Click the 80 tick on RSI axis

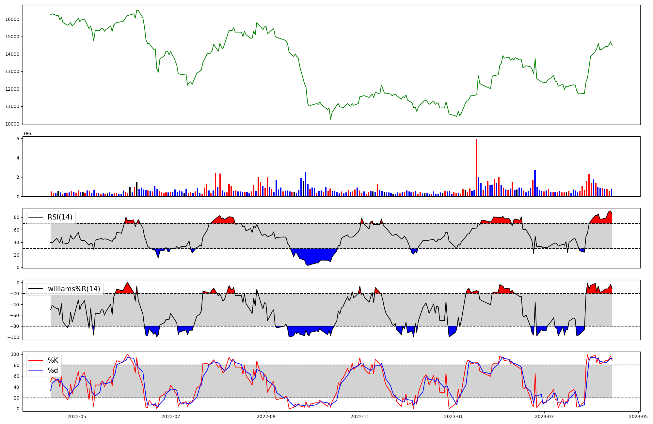coord(17,217)
